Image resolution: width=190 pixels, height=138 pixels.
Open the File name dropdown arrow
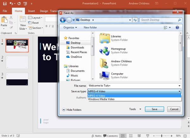pos(179,86)
